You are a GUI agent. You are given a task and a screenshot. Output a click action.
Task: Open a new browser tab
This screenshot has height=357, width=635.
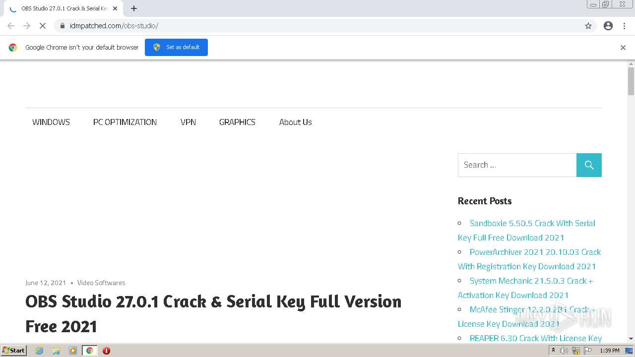(134, 8)
